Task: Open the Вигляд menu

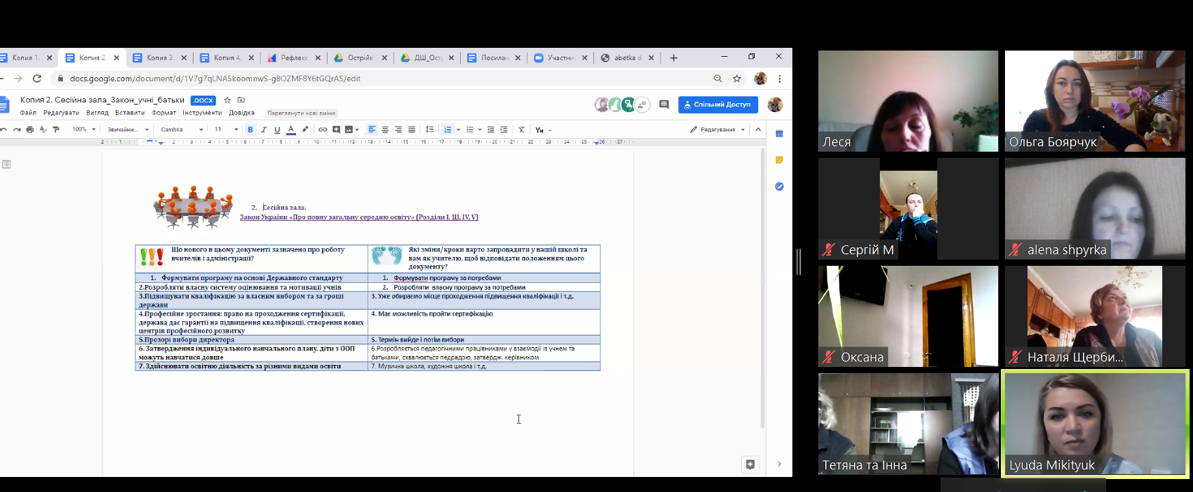Action: coord(98,113)
